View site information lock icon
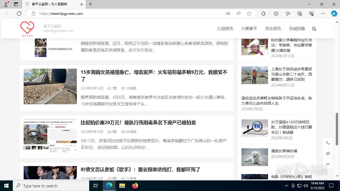The image size is (340, 191). [33, 14]
